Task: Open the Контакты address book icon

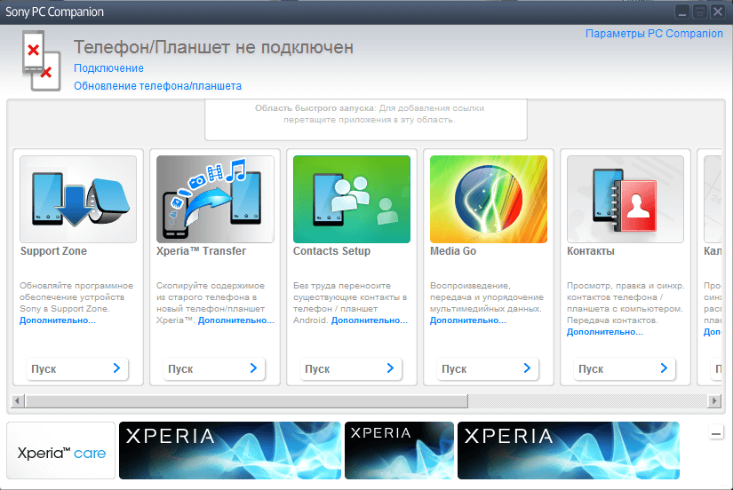Action: click(625, 199)
